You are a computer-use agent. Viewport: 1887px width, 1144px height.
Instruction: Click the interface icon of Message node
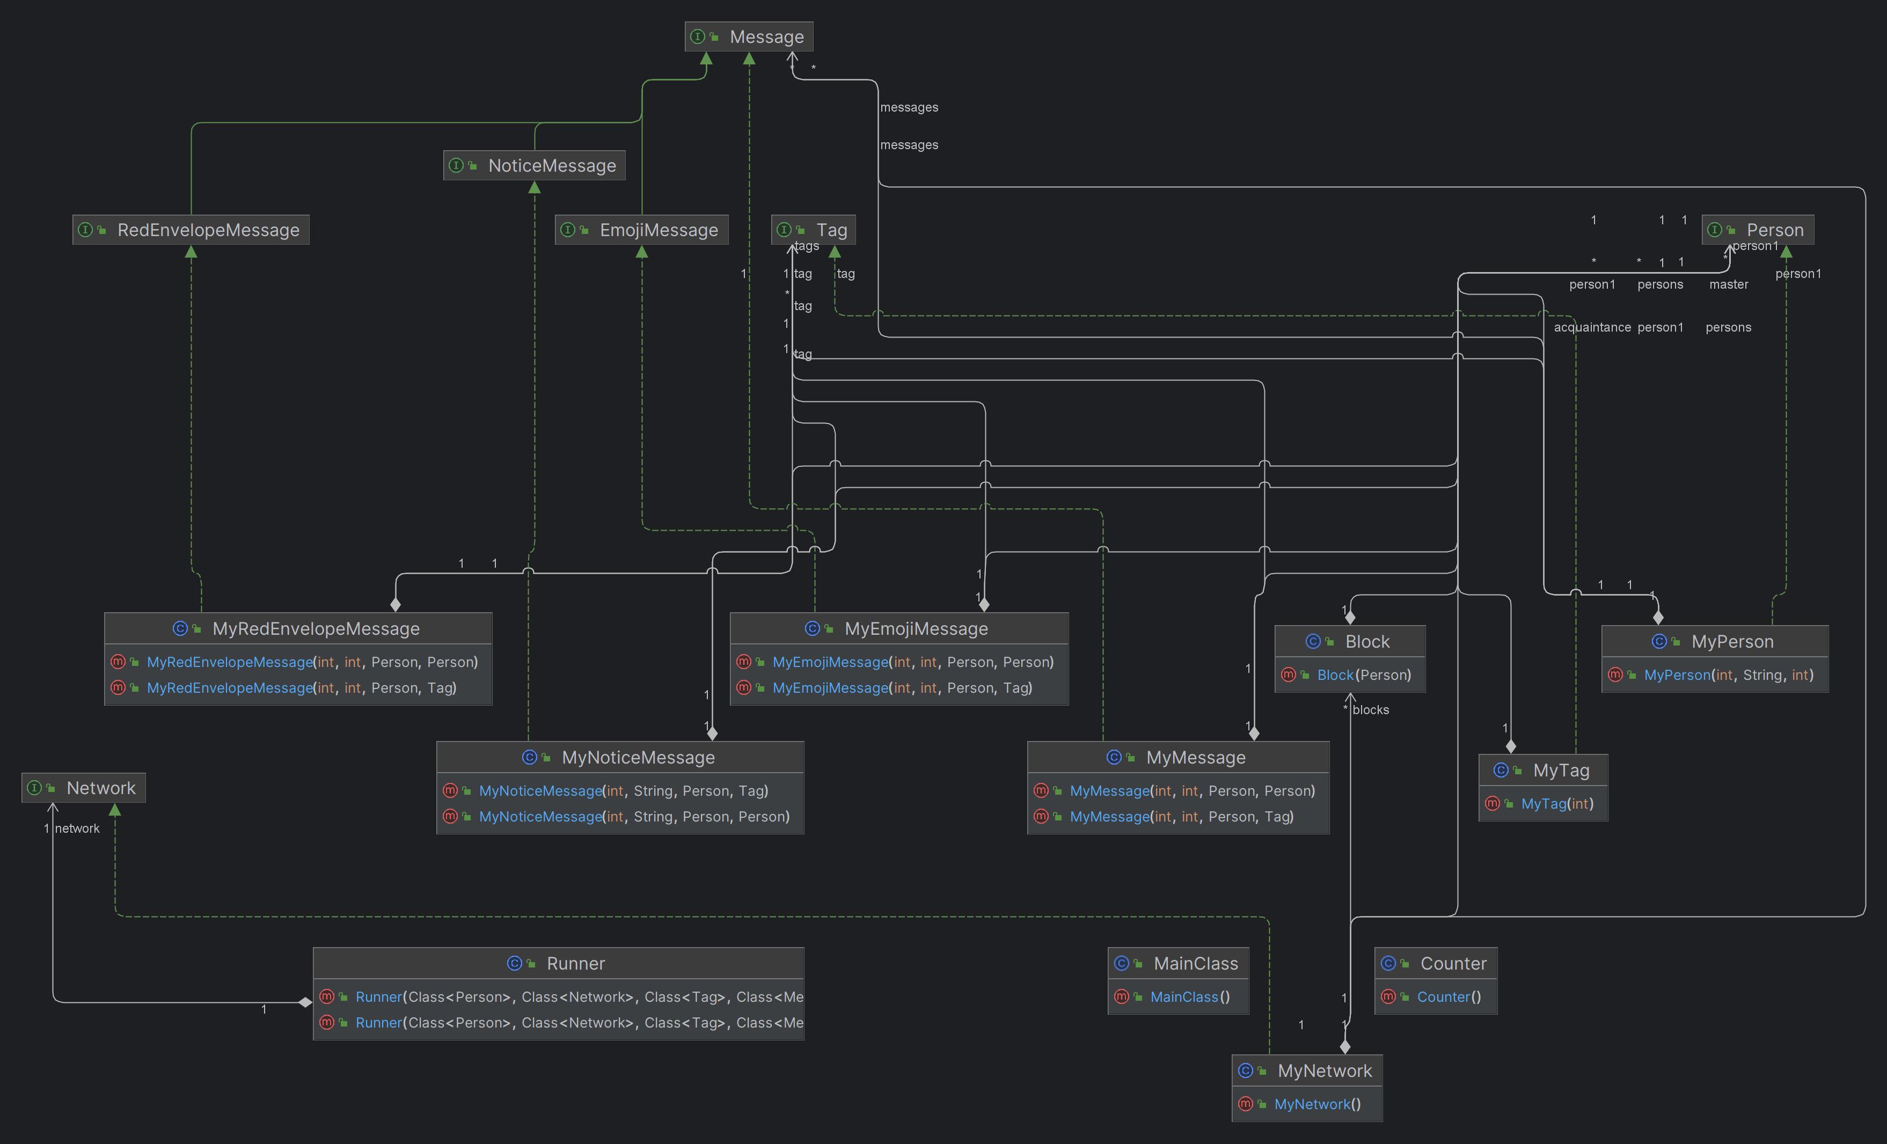697,36
